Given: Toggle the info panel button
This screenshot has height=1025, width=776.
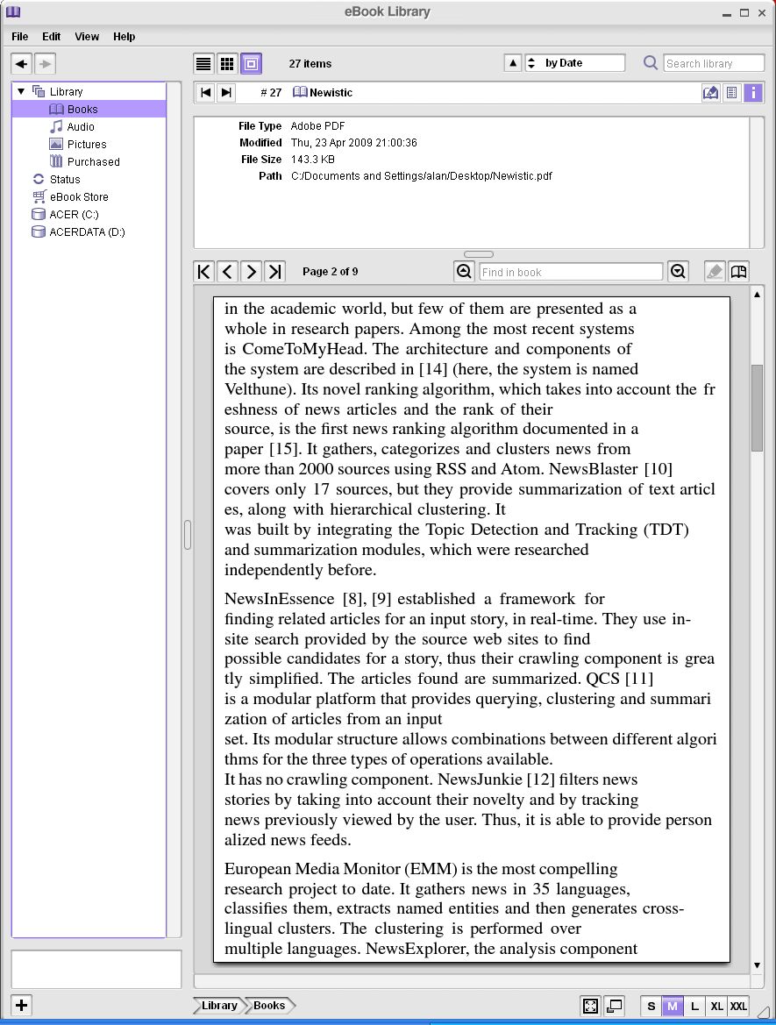Looking at the screenshot, I should click(x=753, y=93).
